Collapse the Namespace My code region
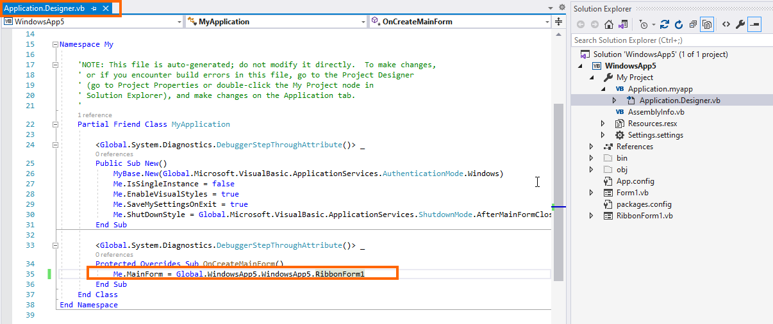The height and width of the screenshot is (324, 773). [54, 45]
